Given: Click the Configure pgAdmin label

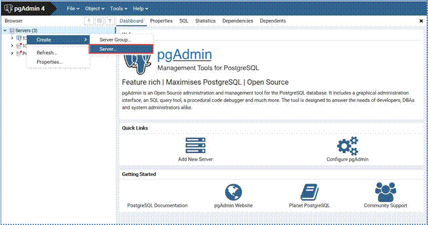Looking at the screenshot, I should pyautogui.click(x=347, y=159).
